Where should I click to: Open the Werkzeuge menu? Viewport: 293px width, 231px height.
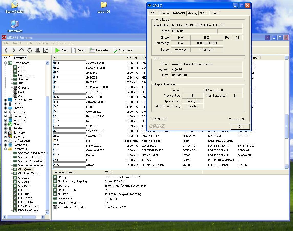point(58,43)
